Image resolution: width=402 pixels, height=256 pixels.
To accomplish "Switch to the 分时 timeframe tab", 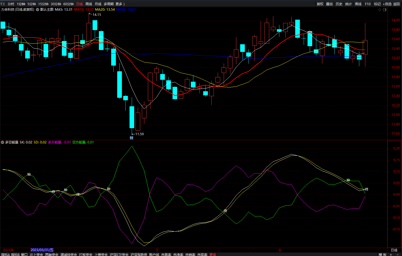I will 11,4.
